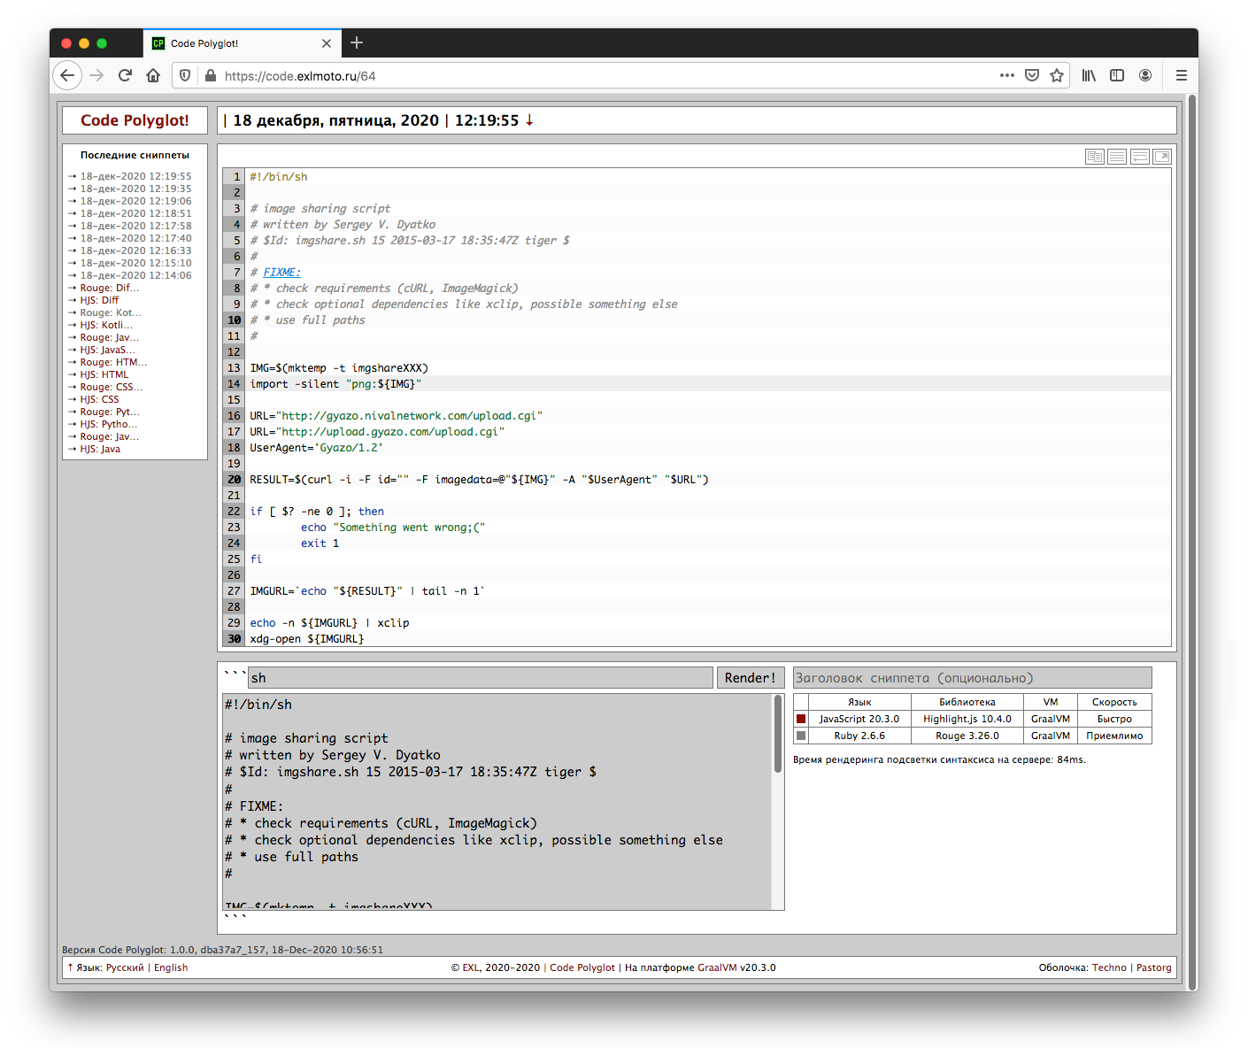
Task: Click the Code Polyglot! site logo
Action: (135, 120)
